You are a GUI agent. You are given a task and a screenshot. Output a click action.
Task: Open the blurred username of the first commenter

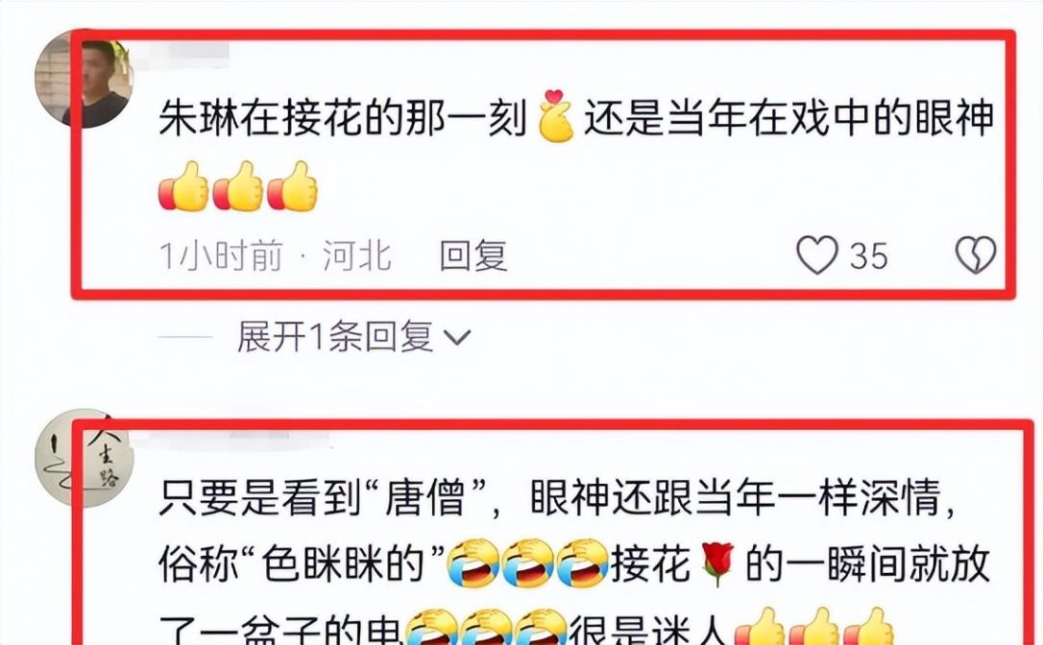click(x=182, y=55)
